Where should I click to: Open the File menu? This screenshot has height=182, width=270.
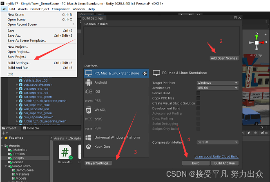[x=4, y=9]
